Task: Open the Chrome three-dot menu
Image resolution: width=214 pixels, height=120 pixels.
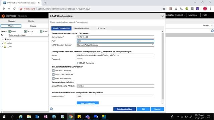Action: click(x=210, y=9)
